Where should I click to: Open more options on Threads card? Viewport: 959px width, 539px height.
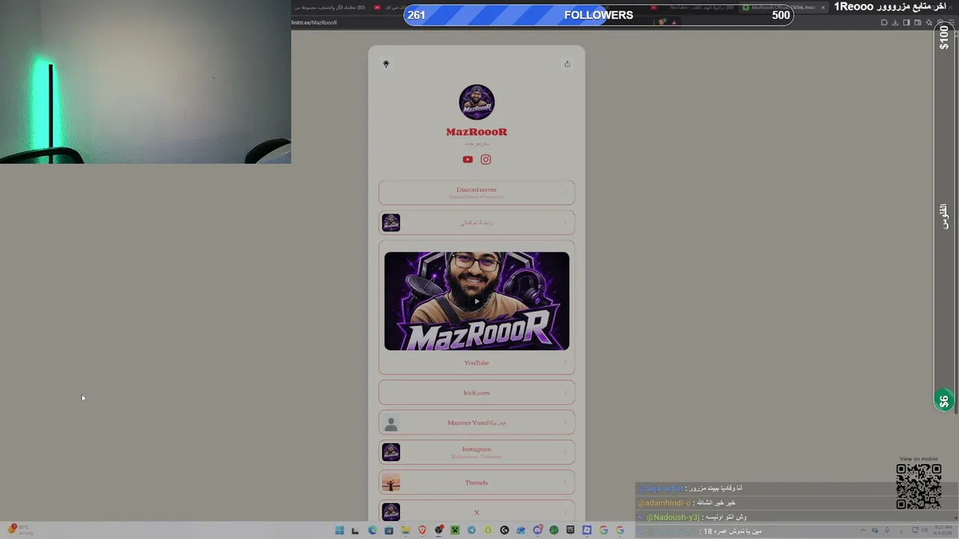[566, 482]
